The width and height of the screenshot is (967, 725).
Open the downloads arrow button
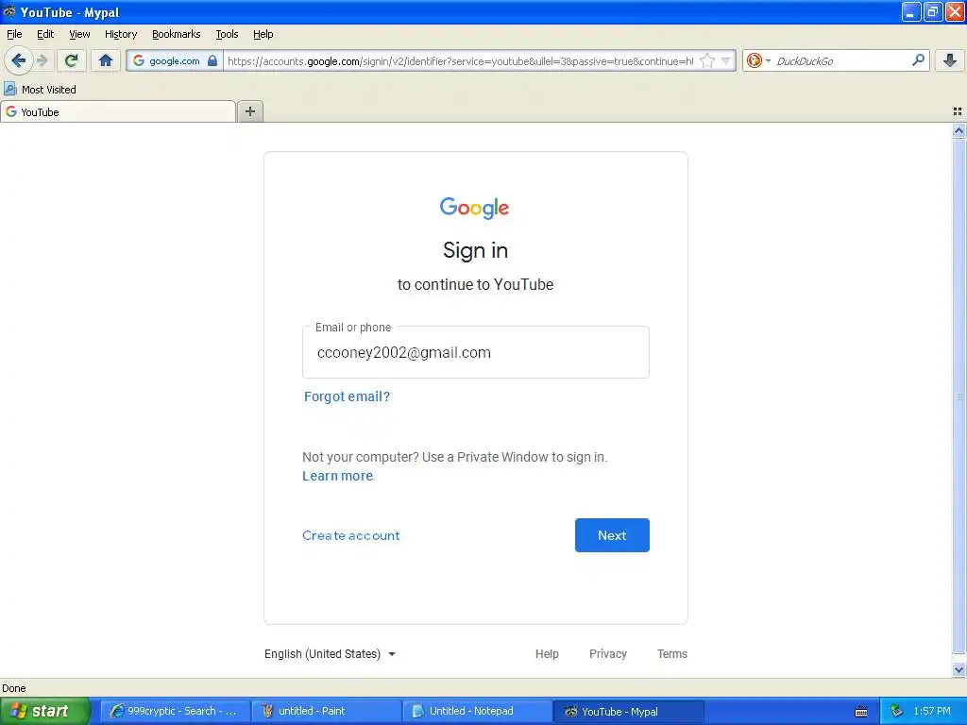tap(950, 60)
